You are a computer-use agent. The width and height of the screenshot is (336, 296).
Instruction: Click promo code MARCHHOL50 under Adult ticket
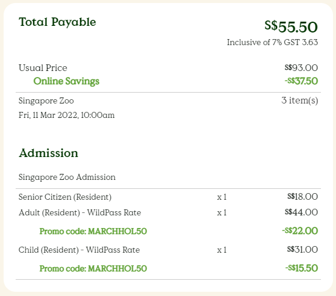point(93,232)
